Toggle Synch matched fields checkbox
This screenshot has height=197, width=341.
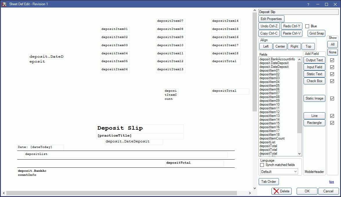(262, 165)
